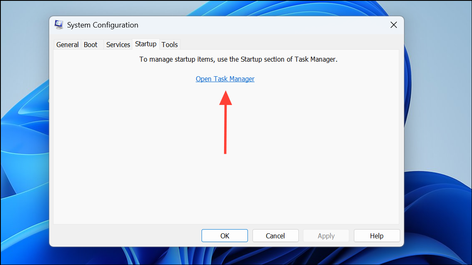Click the Apply button
Image resolution: width=472 pixels, height=265 pixels.
(x=326, y=235)
